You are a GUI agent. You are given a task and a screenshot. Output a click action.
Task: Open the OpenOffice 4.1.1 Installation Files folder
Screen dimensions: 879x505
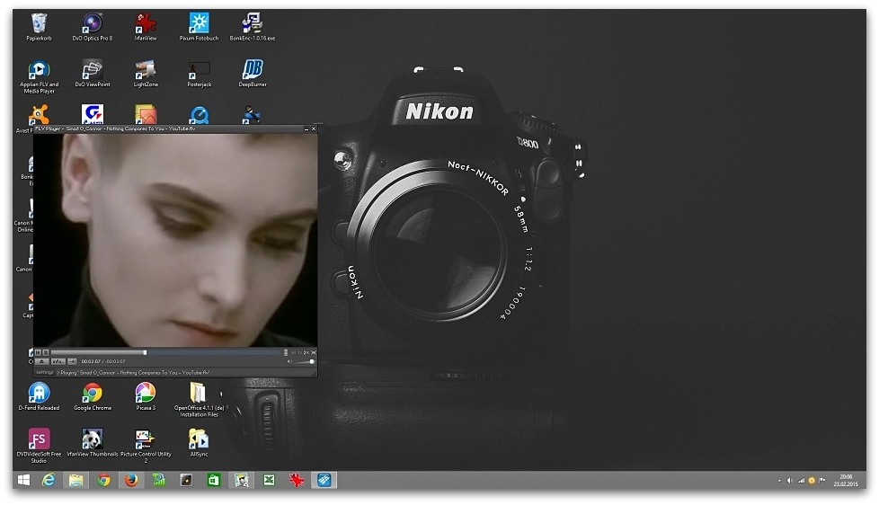click(x=199, y=399)
